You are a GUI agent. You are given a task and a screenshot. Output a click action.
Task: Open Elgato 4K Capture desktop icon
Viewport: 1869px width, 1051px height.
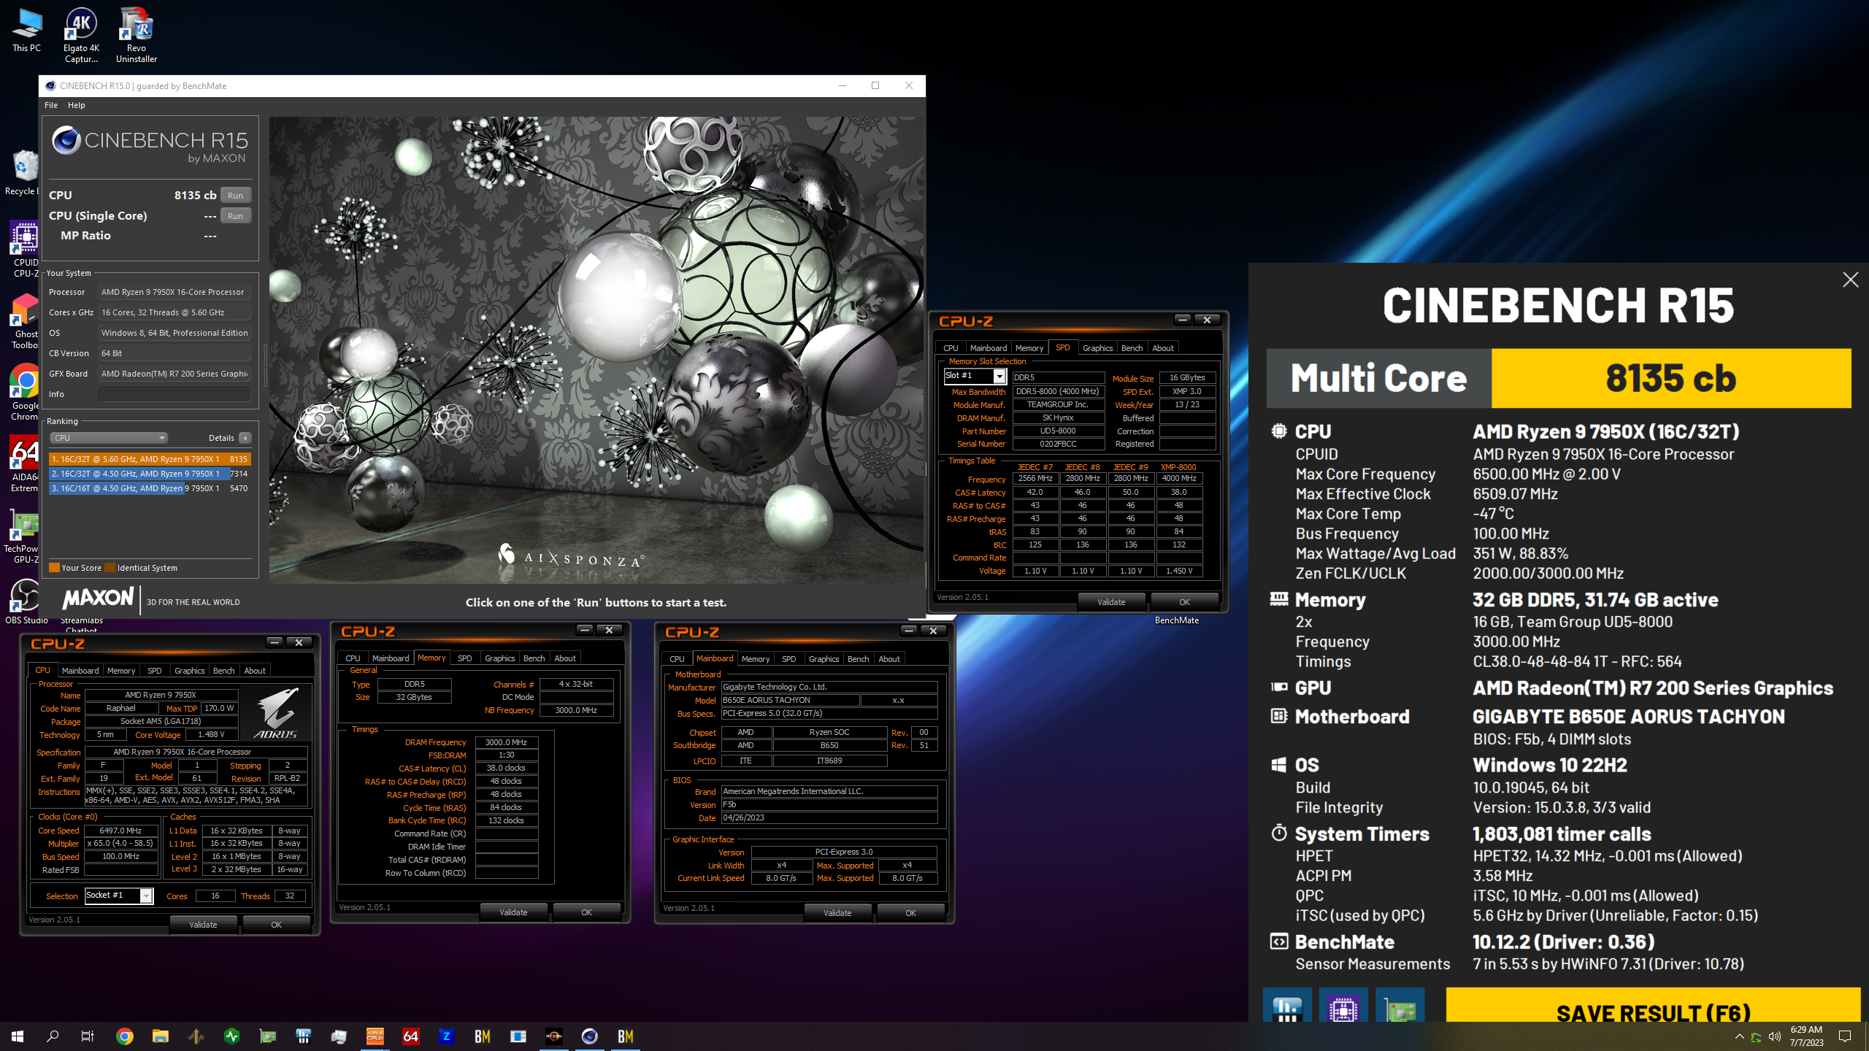pos(81,35)
